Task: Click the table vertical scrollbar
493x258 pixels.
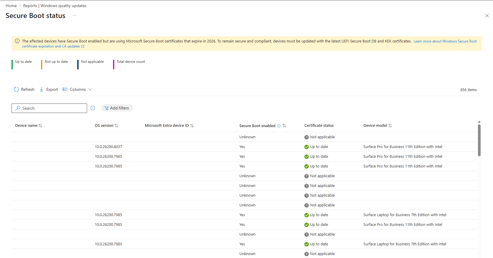Action: pyautogui.click(x=479, y=140)
